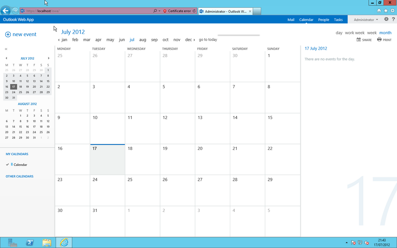
Task: Click the July 2012 heading
Action: tap(73, 32)
